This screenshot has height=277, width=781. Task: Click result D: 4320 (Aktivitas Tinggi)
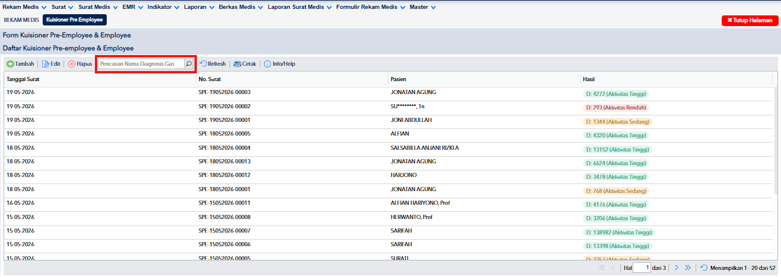[616, 136]
